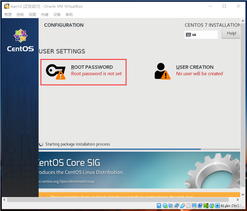Click the audio status icon
Viewport: 247px width, 211px height.
click(171, 205)
